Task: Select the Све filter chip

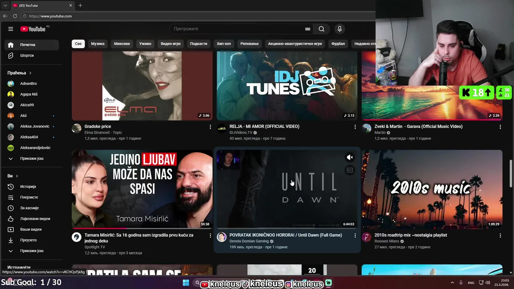Action: (x=78, y=43)
